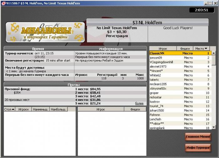
Task: Click the 2 место: $58,41 prize row
Action: click(x=88, y=93)
